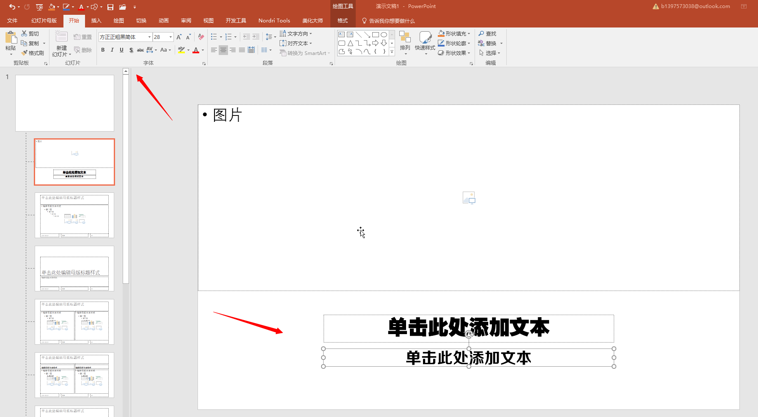Select the master slide thumbnail numbered 1

point(65,103)
